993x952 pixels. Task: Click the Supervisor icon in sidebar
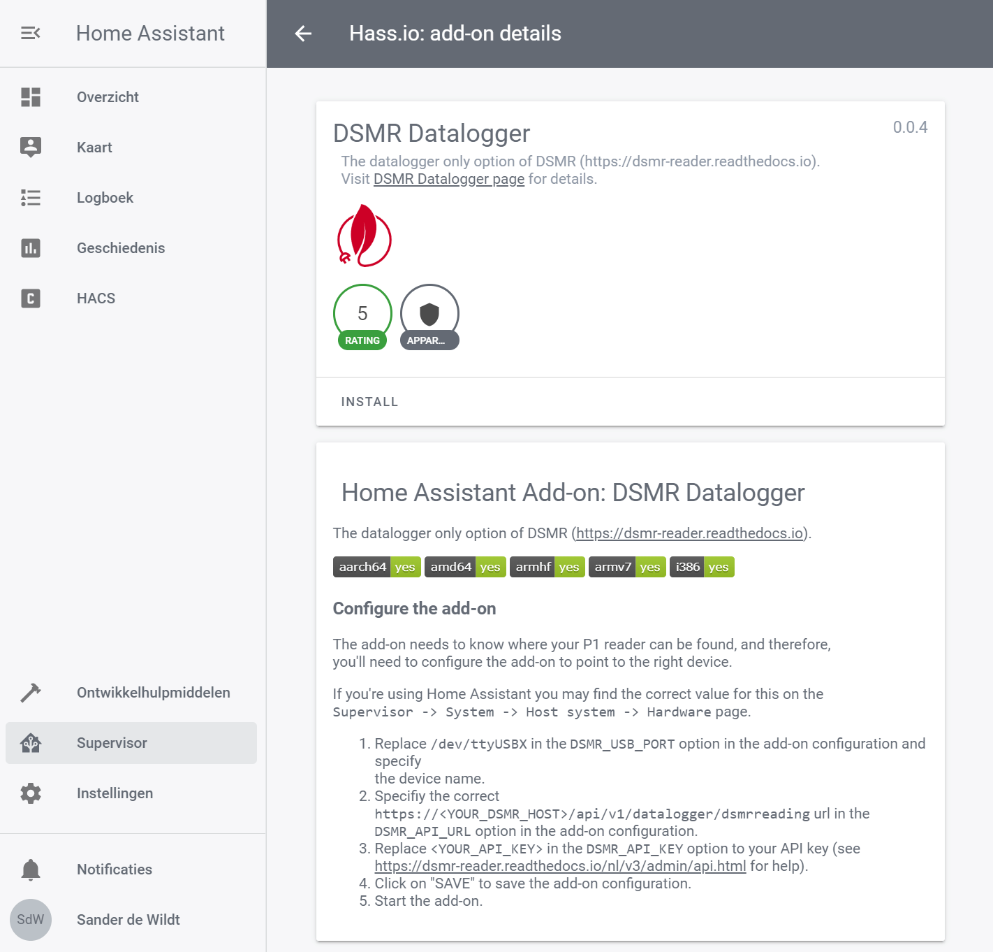pos(31,743)
